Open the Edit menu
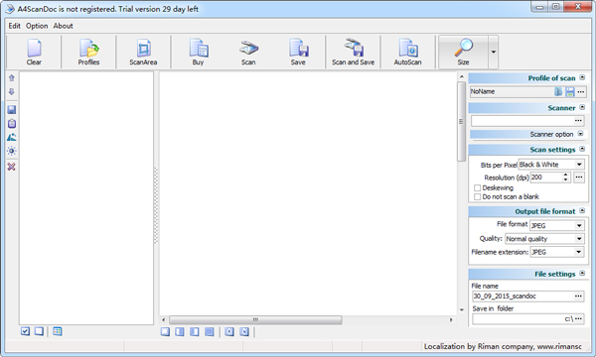Viewport: 596px width, 357px height. coord(15,26)
